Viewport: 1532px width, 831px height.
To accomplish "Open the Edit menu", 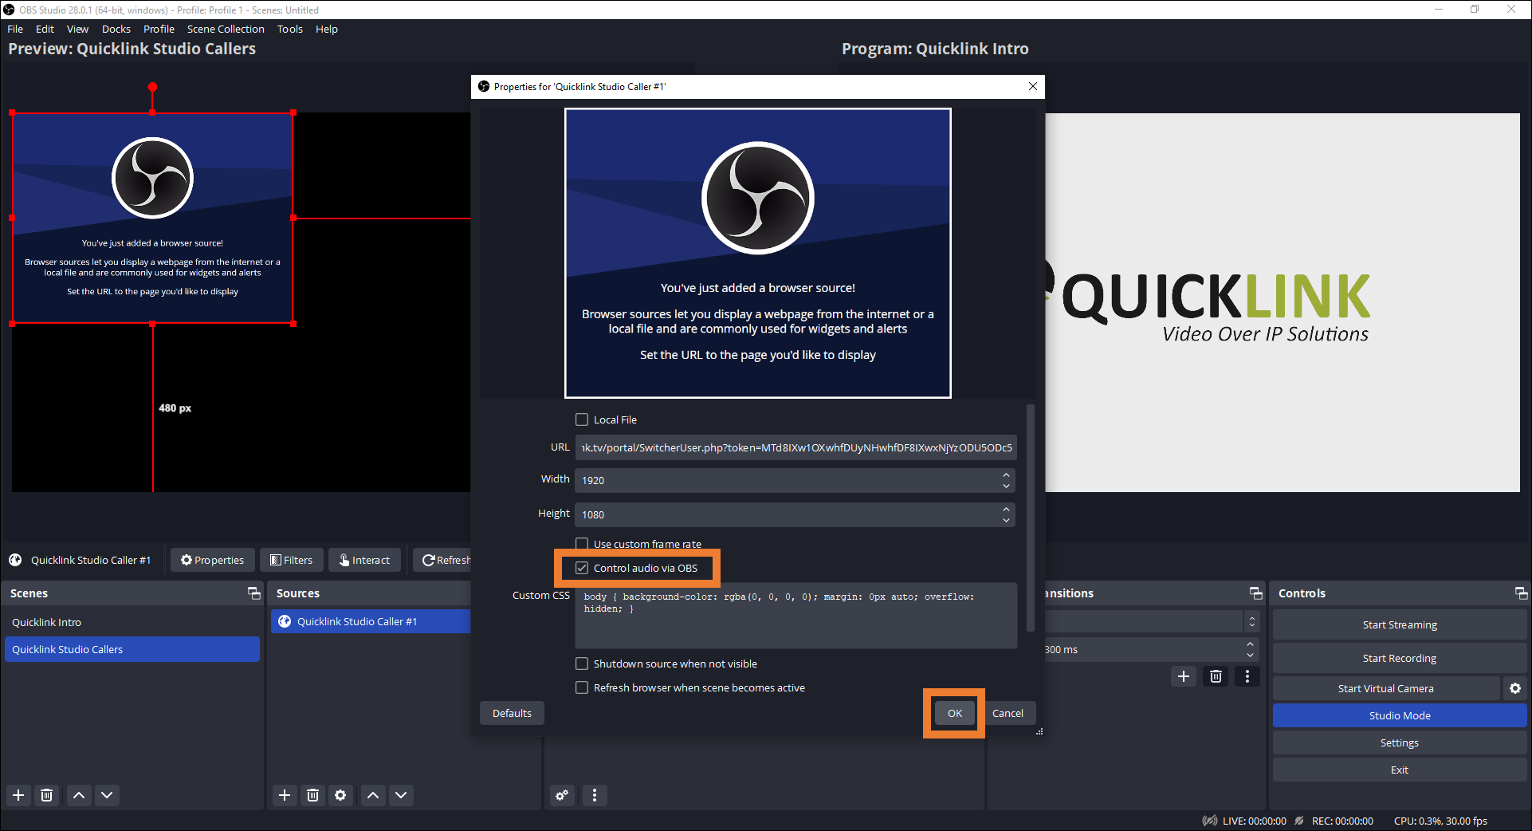I will pos(45,29).
